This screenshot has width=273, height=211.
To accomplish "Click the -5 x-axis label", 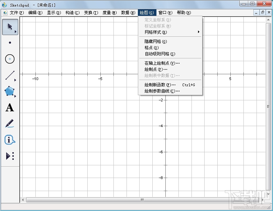I will (100, 79).
